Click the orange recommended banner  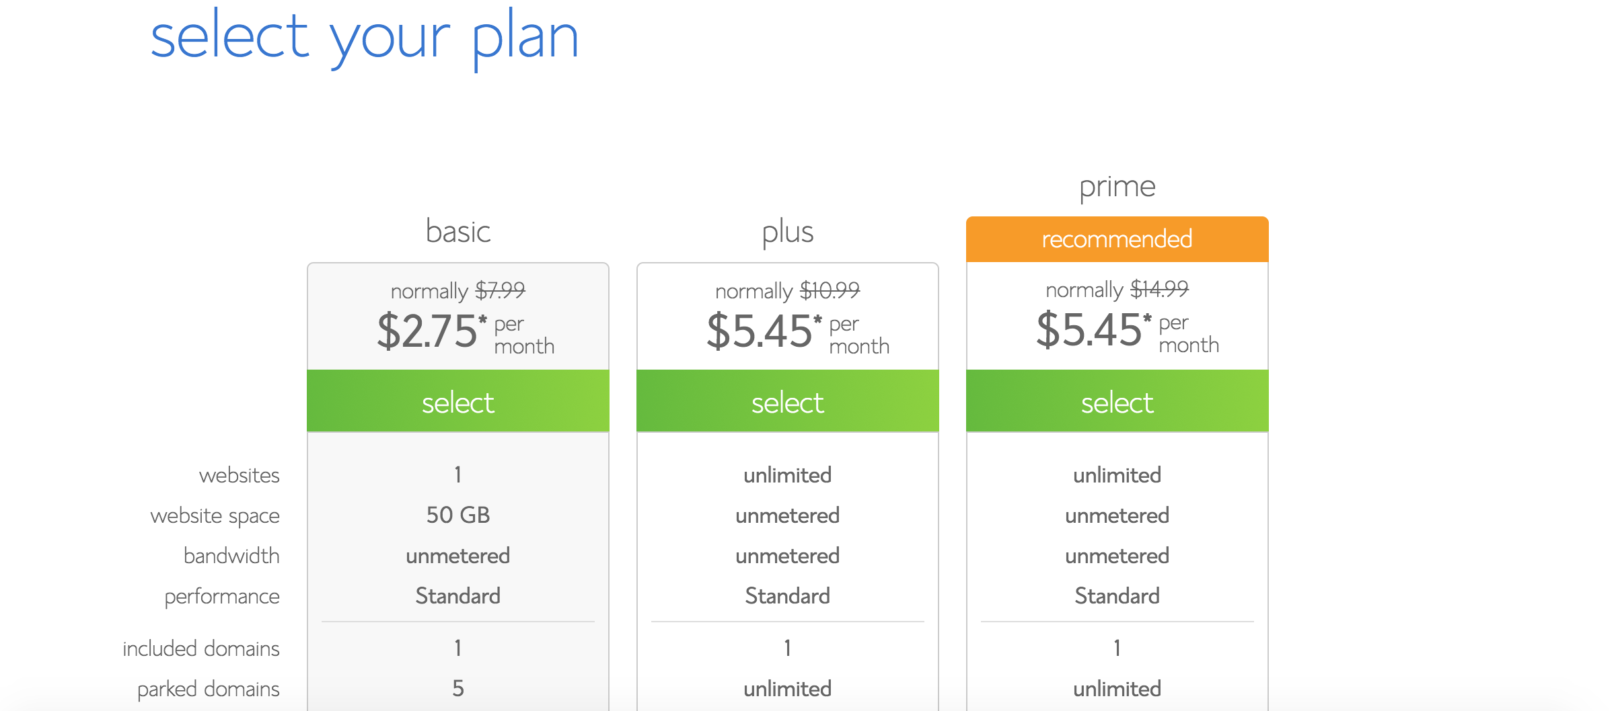click(1117, 239)
